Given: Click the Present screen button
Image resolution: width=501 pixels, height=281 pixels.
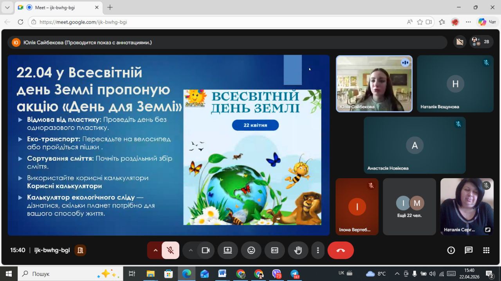Looking at the screenshot, I should pos(227,251).
